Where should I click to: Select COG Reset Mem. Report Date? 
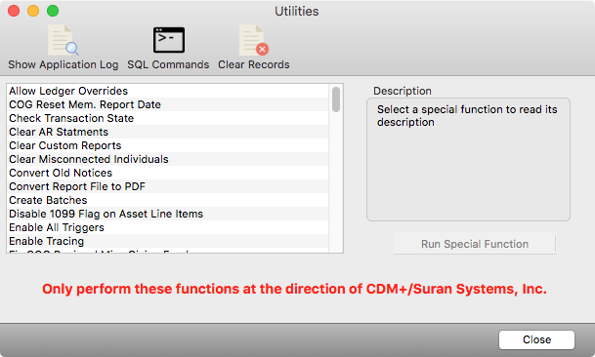[167, 104]
